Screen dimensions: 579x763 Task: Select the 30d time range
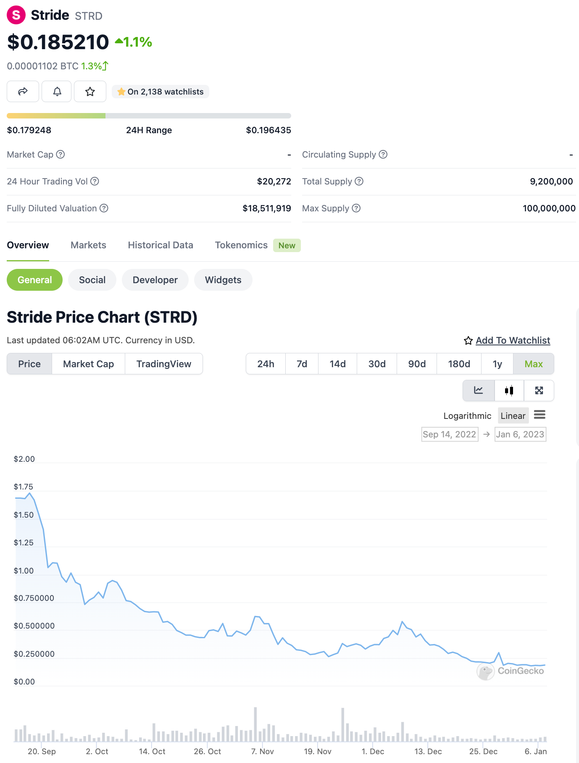point(377,364)
